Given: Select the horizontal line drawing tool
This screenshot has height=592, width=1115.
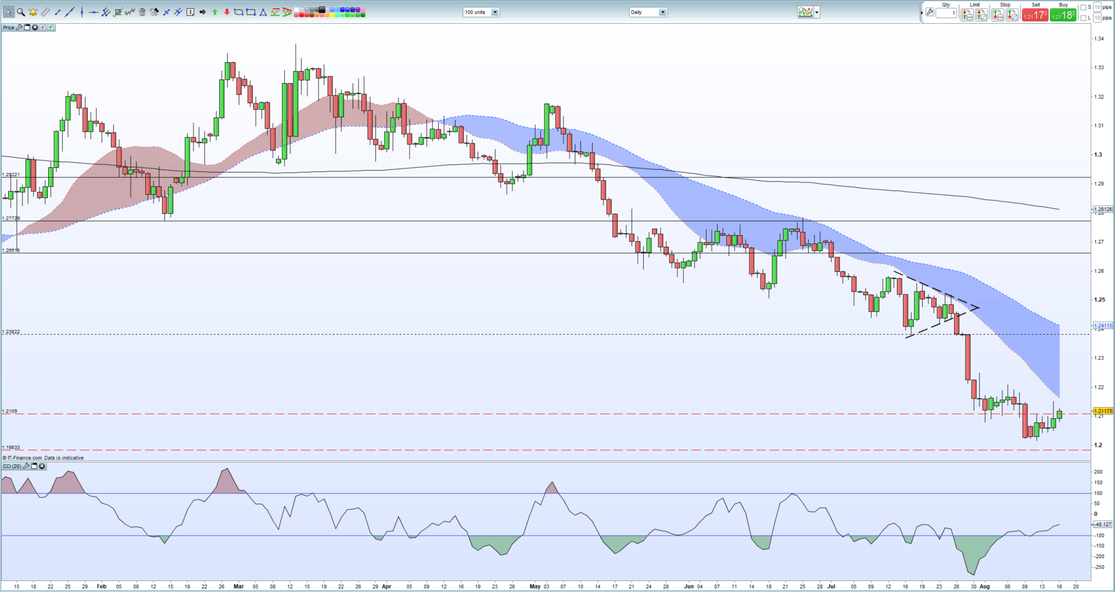Looking at the screenshot, I should click(x=94, y=12).
